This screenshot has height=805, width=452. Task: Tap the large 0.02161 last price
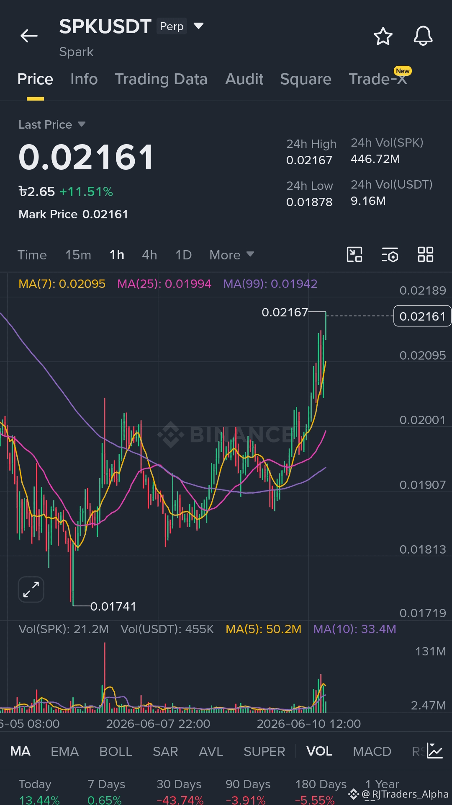tap(86, 157)
